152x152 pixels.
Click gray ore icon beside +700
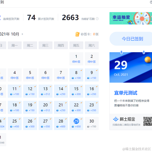[x=88, y=127]
